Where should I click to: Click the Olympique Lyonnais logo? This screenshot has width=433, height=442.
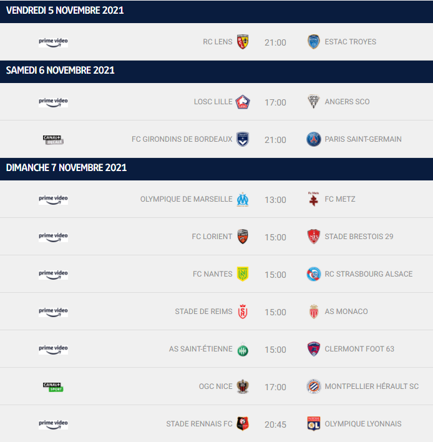(314, 424)
